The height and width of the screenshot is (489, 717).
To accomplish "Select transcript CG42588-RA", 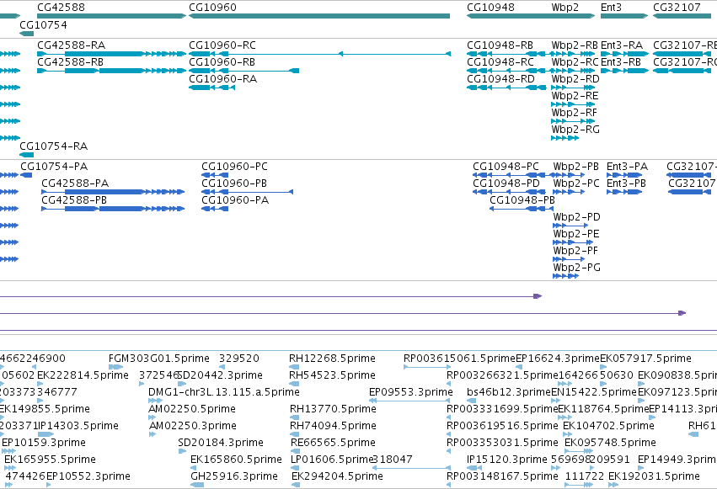I will click(111, 54).
